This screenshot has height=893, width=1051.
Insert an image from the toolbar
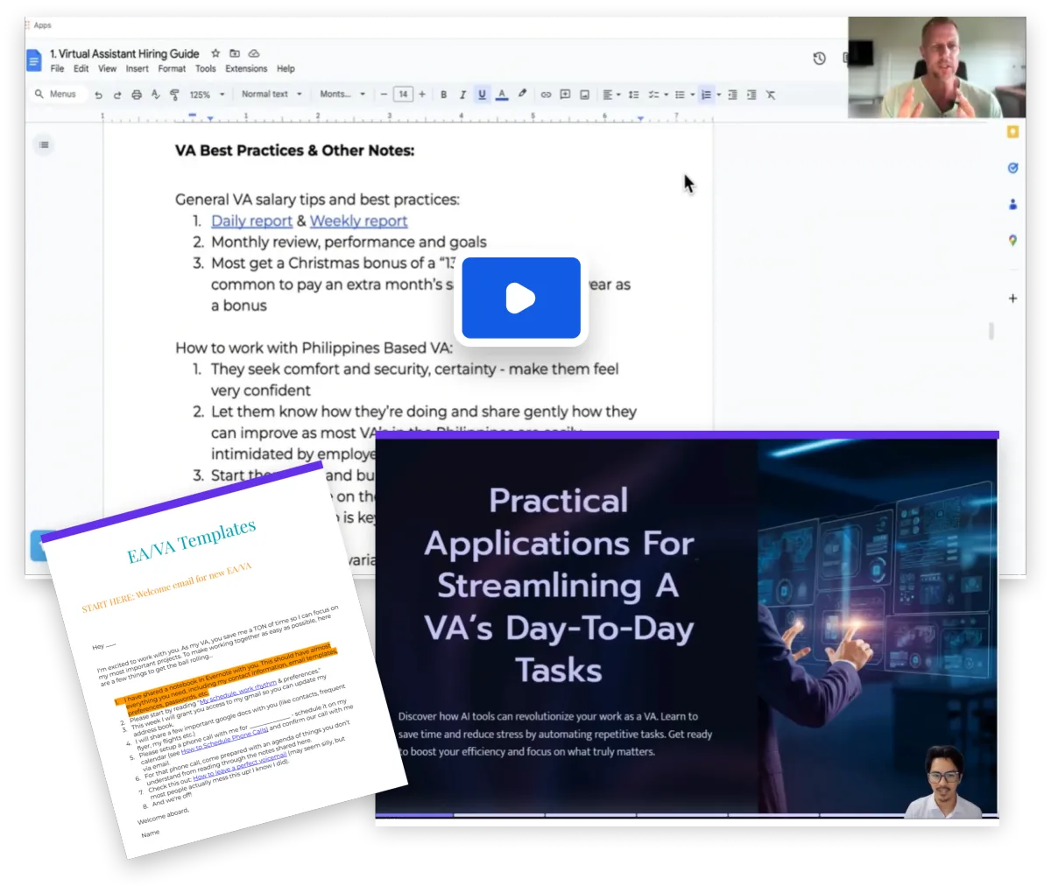click(x=584, y=95)
